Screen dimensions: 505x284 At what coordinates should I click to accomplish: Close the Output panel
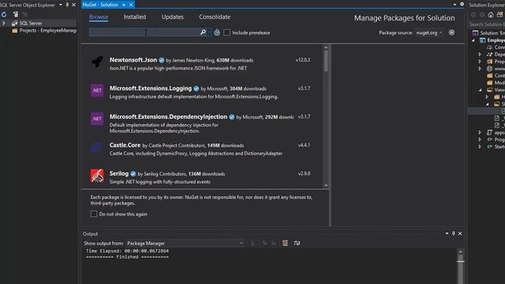pos(460,234)
